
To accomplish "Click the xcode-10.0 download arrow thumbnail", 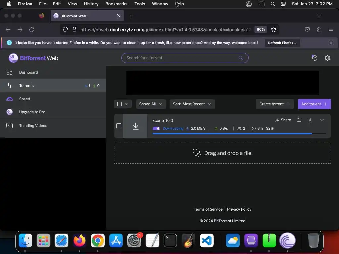I will coord(135,126).
